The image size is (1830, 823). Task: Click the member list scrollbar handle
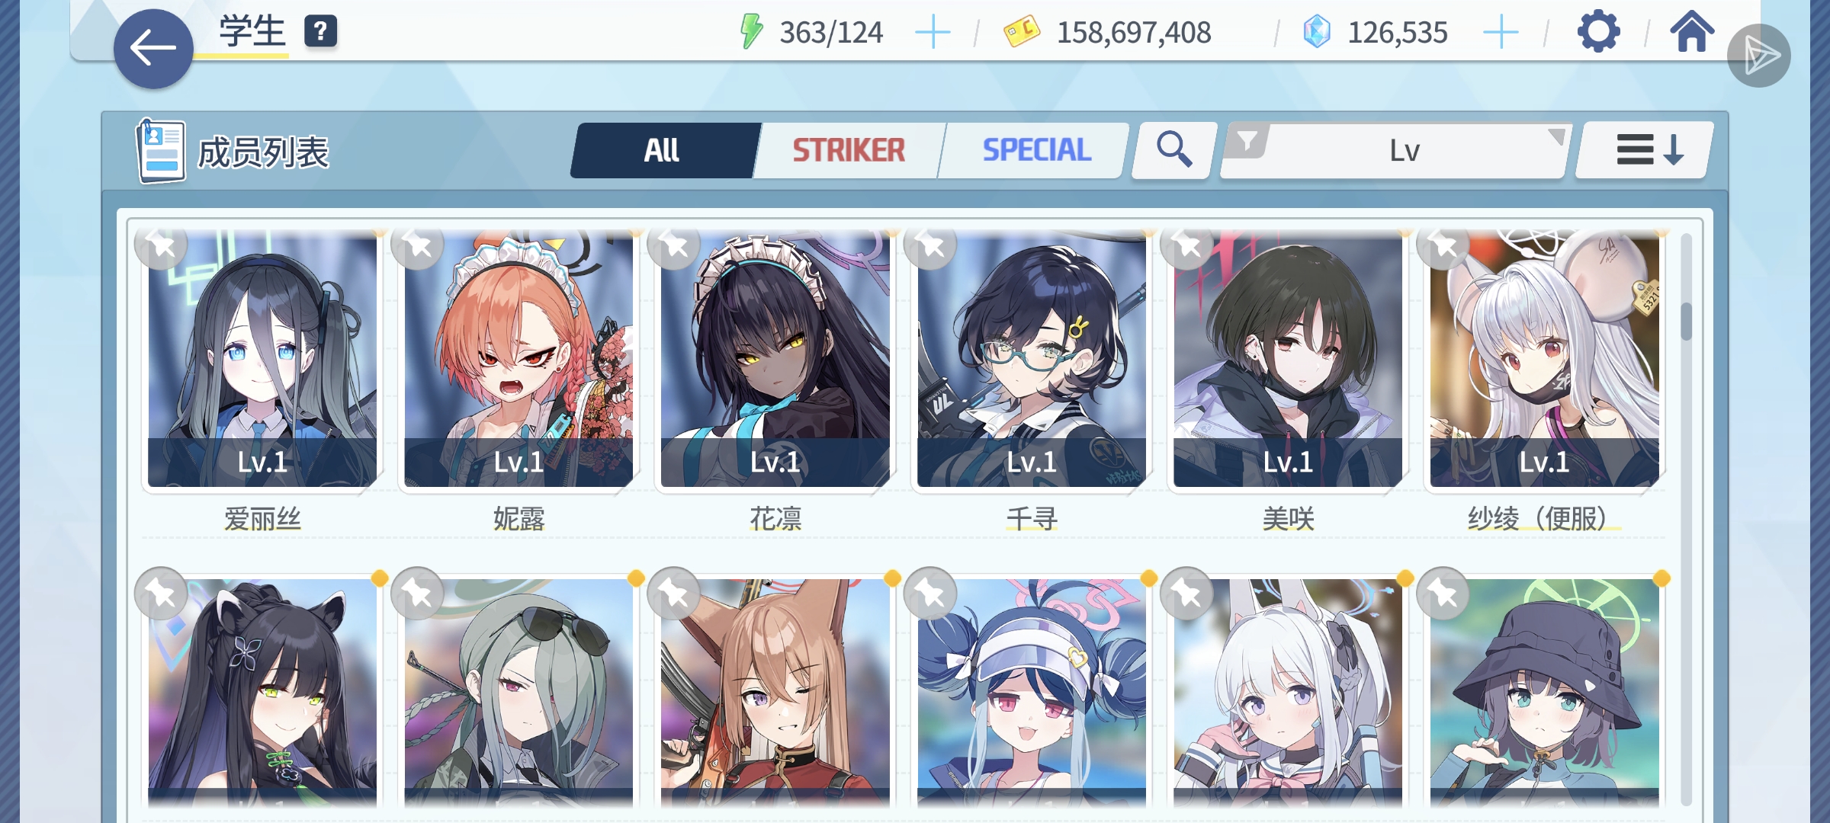[1686, 322]
